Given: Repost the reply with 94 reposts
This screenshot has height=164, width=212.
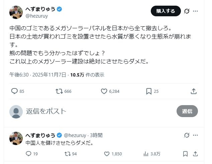Looking at the screenshot, I should click(67, 154).
